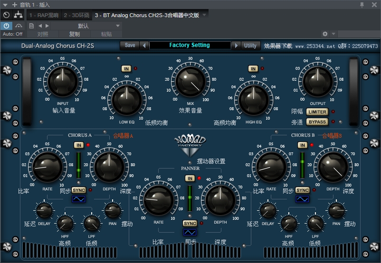Enable Chorus B SYNC button
The width and height of the screenshot is (381, 263).
[303, 190]
